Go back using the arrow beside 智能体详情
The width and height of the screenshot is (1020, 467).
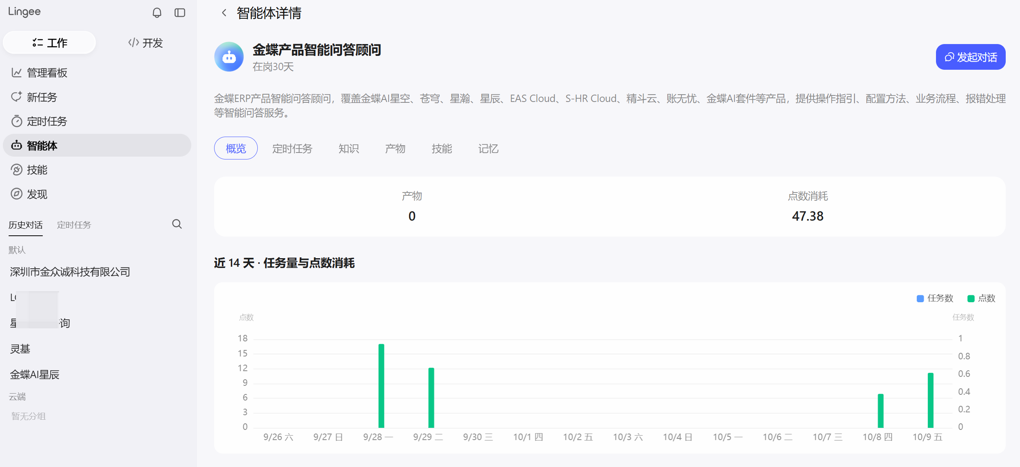pos(224,13)
